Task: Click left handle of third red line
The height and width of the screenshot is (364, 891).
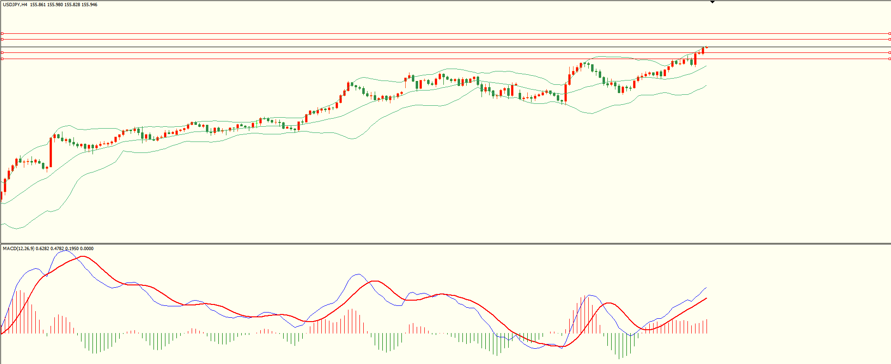Action: [2, 52]
